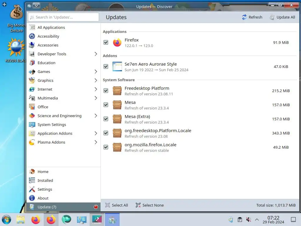Click the Mesa package box icon
Image resolution: width=301 pixels, height=226 pixels.
117,105
